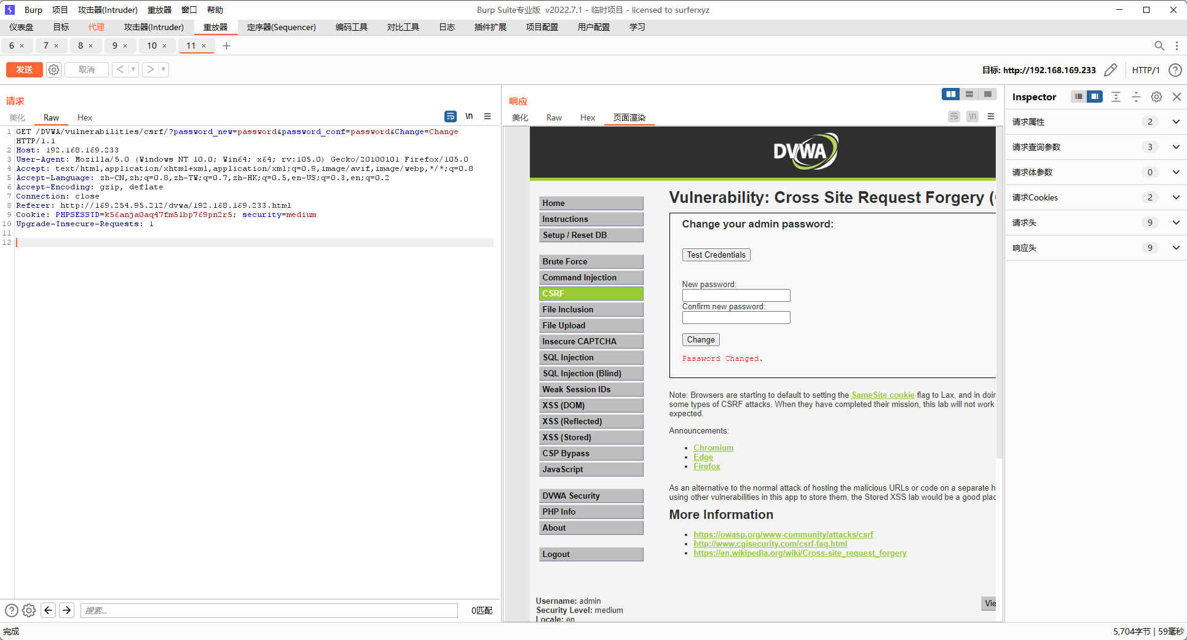Open the Burp menu in menu bar
The image size is (1187, 640).
[x=33, y=10]
